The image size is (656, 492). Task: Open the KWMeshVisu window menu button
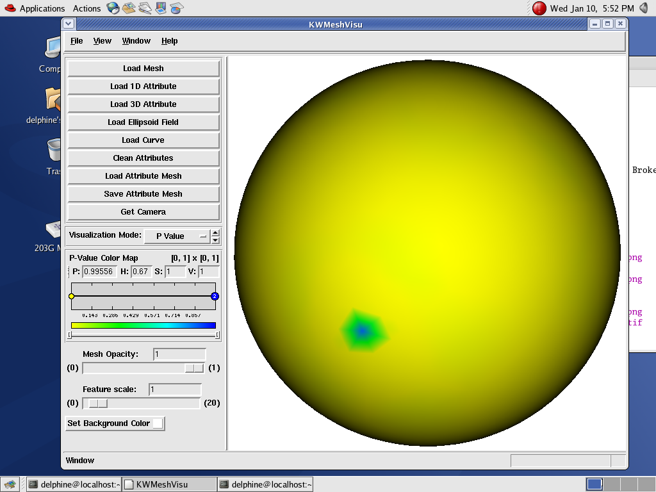(x=69, y=24)
